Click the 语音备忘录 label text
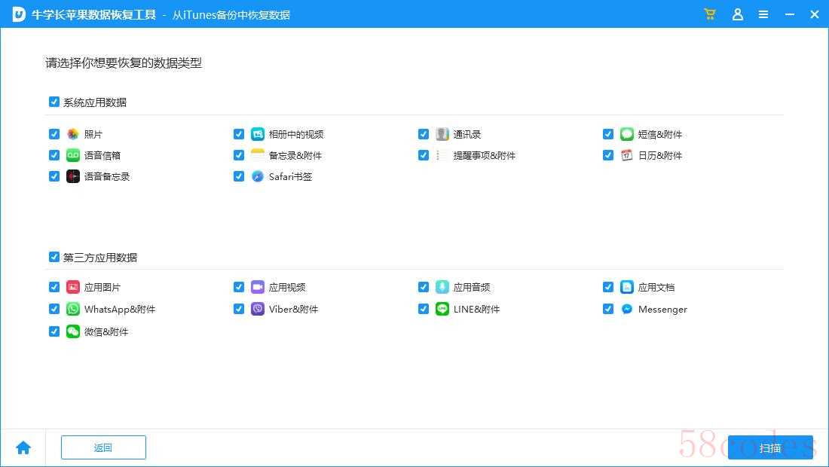The image size is (829, 467). coord(107,176)
